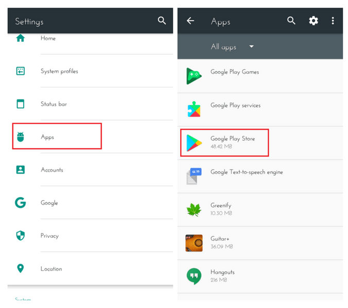Screen dimensions: 348x308
Task: Open the Google settings entry
Action: click(90, 203)
